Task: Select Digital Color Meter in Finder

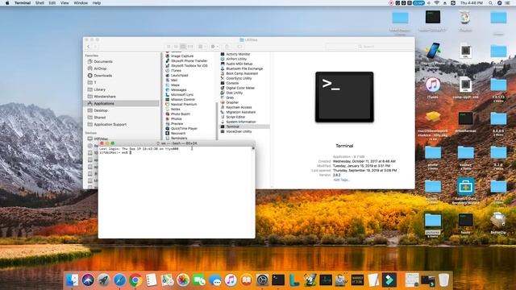Action: coord(240,88)
